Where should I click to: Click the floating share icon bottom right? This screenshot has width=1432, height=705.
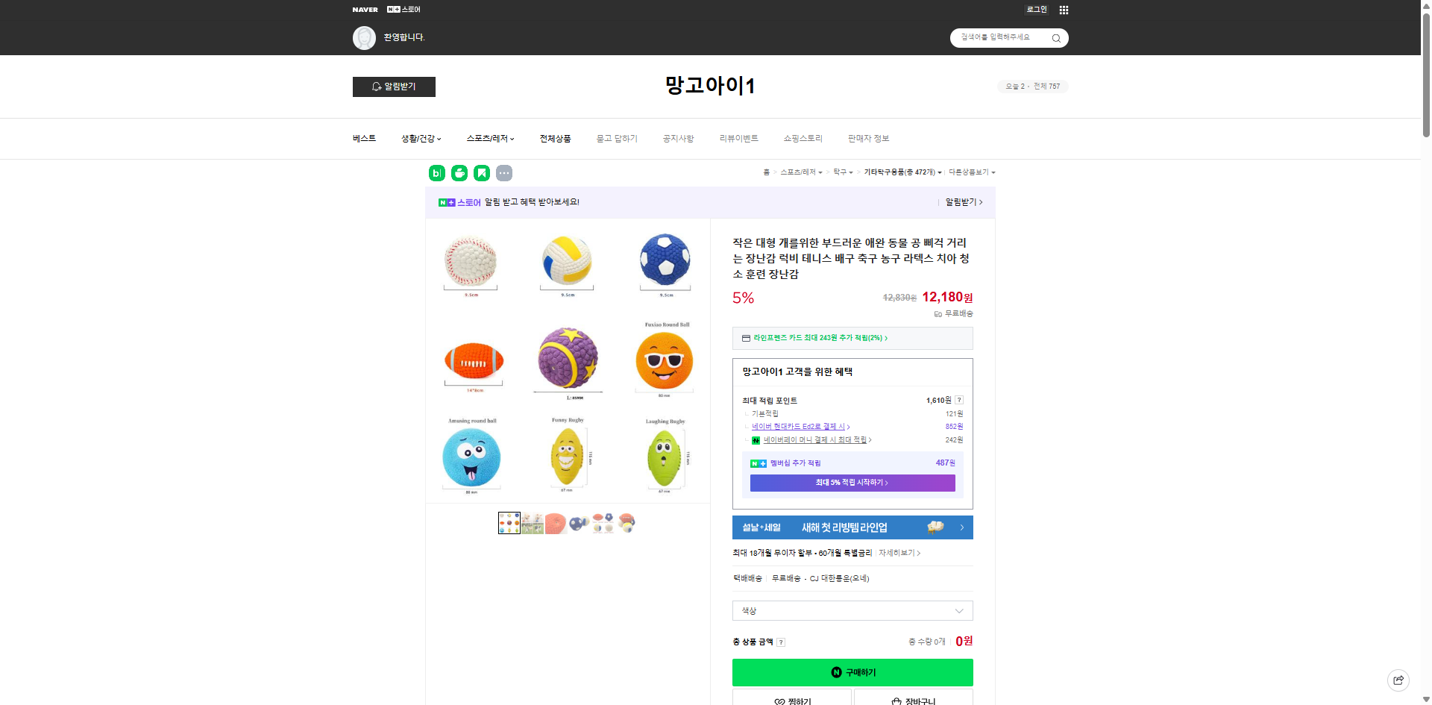point(1398,680)
